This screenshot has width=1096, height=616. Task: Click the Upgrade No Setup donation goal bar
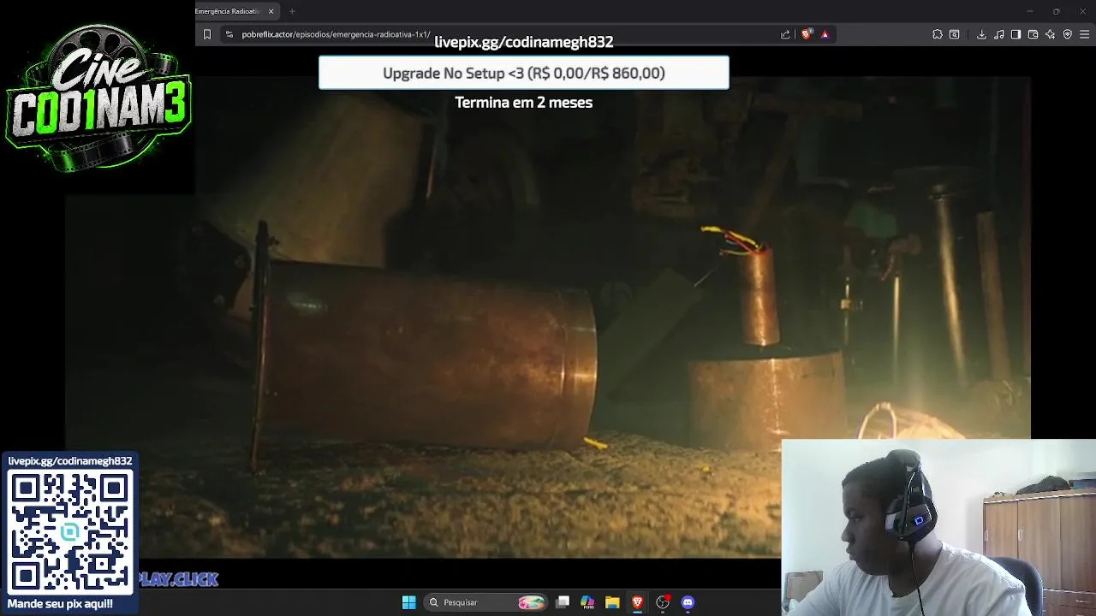click(x=523, y=73)
